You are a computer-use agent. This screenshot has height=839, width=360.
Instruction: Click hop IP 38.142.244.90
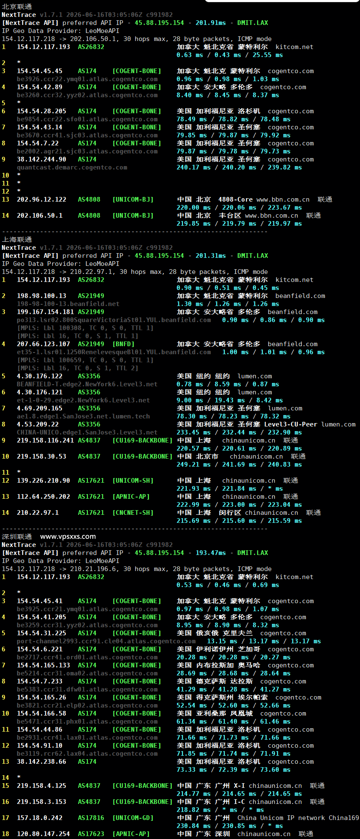click(41, 159)
